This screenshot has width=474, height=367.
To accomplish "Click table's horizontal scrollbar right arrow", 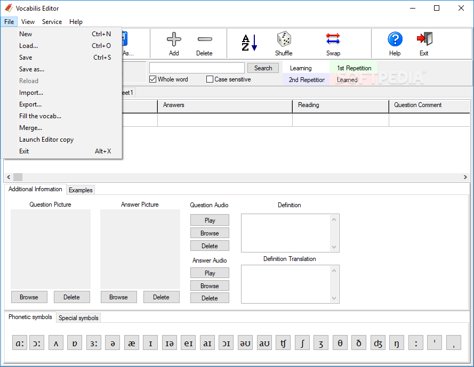I will pyautogui.click(x=465, y=177).
